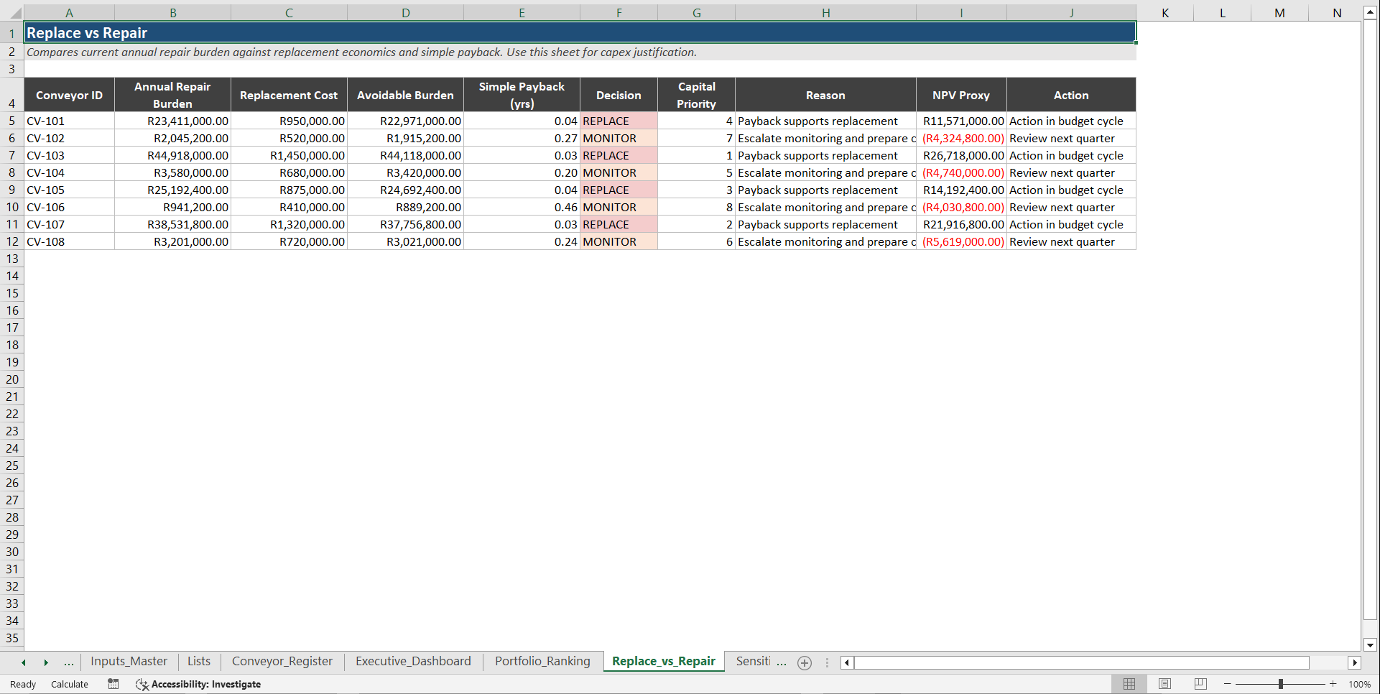Switch to Page Layout view
The height and width of the screenshot is (694, 1380).
tap(1164, 684)
